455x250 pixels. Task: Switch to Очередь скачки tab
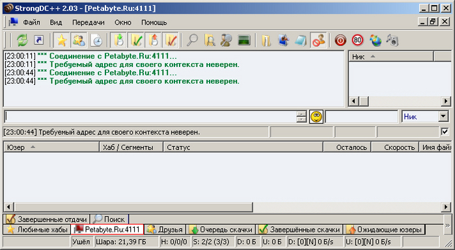[x=221, y=229]
